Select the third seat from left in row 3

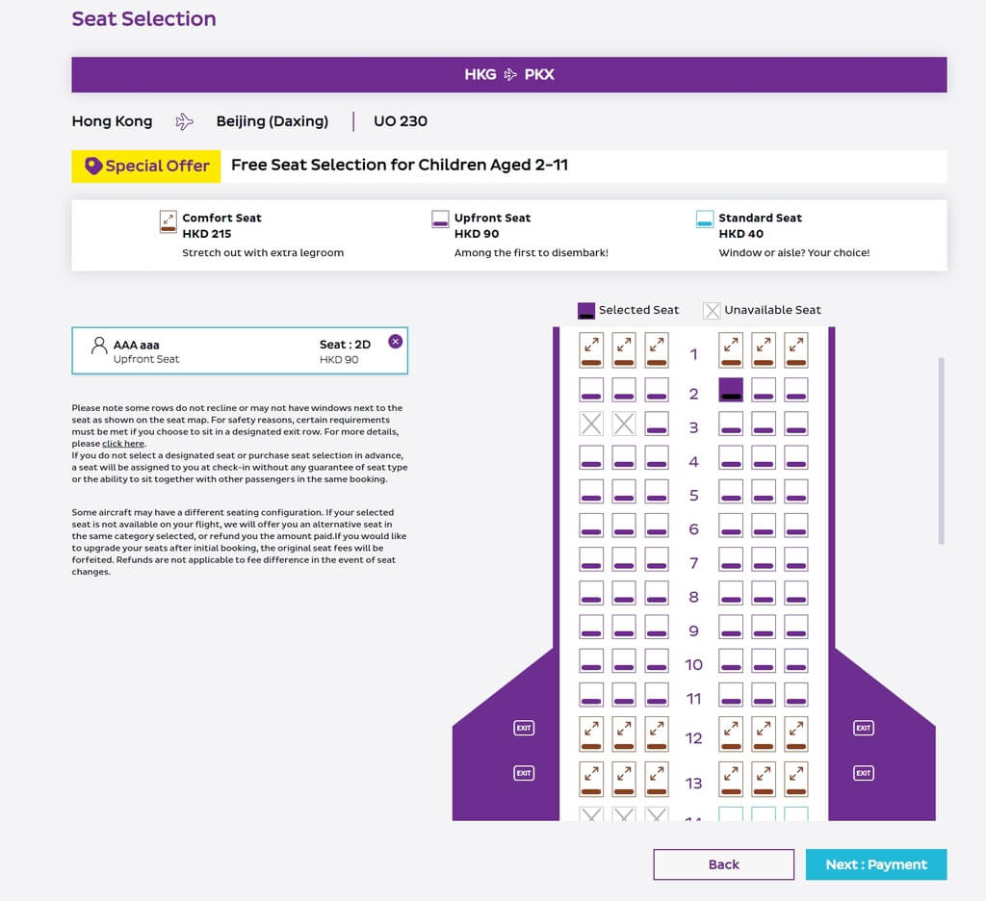click(656, 424)
